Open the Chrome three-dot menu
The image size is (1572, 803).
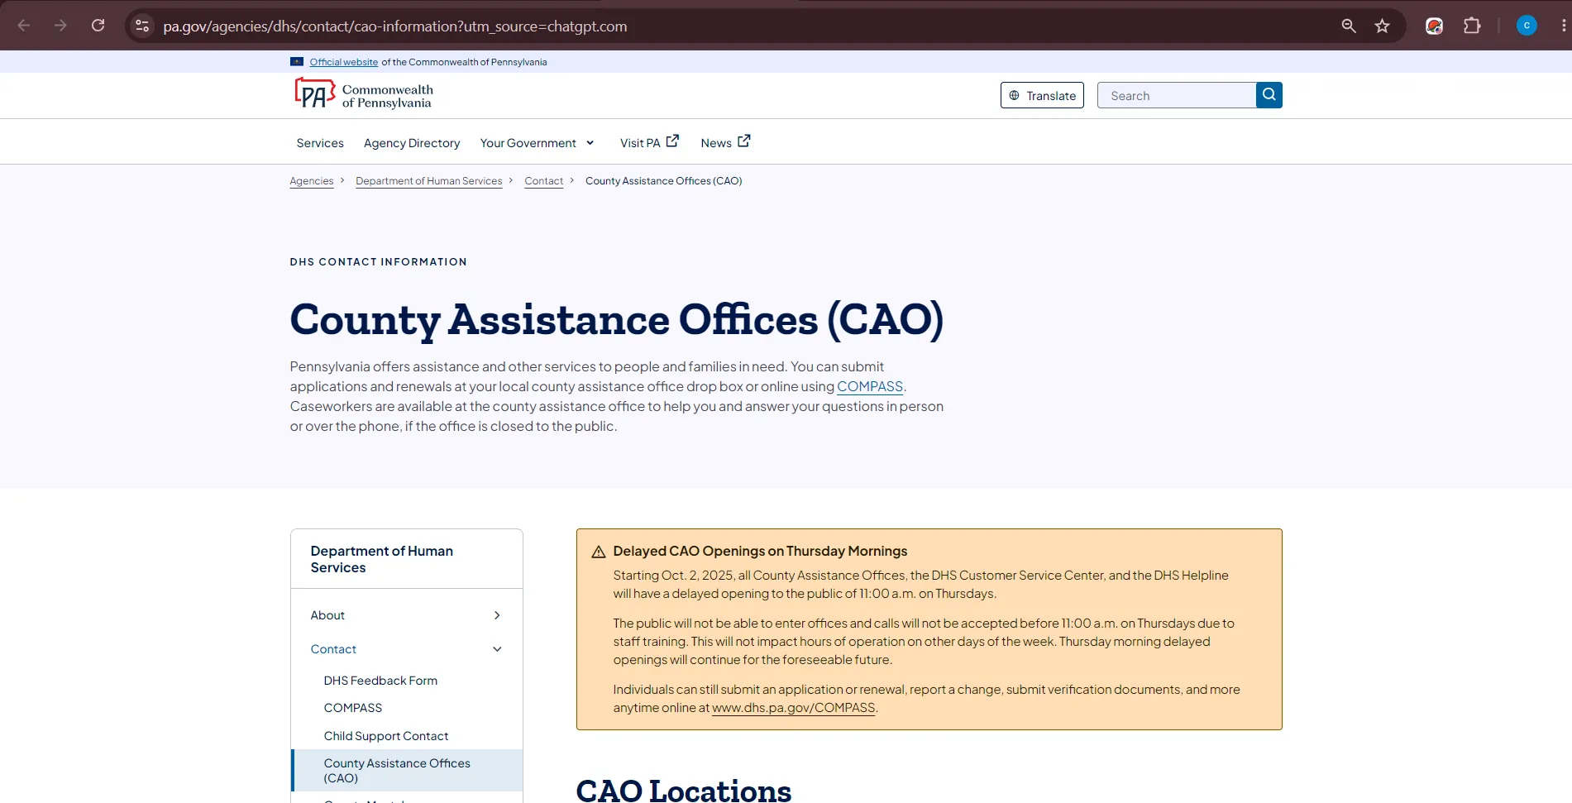tap(1563, 26)
